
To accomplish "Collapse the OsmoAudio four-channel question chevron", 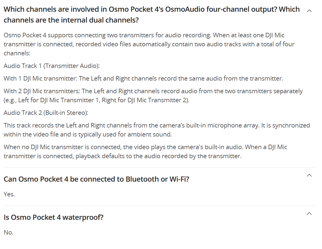I will click(x=309, y=11).
